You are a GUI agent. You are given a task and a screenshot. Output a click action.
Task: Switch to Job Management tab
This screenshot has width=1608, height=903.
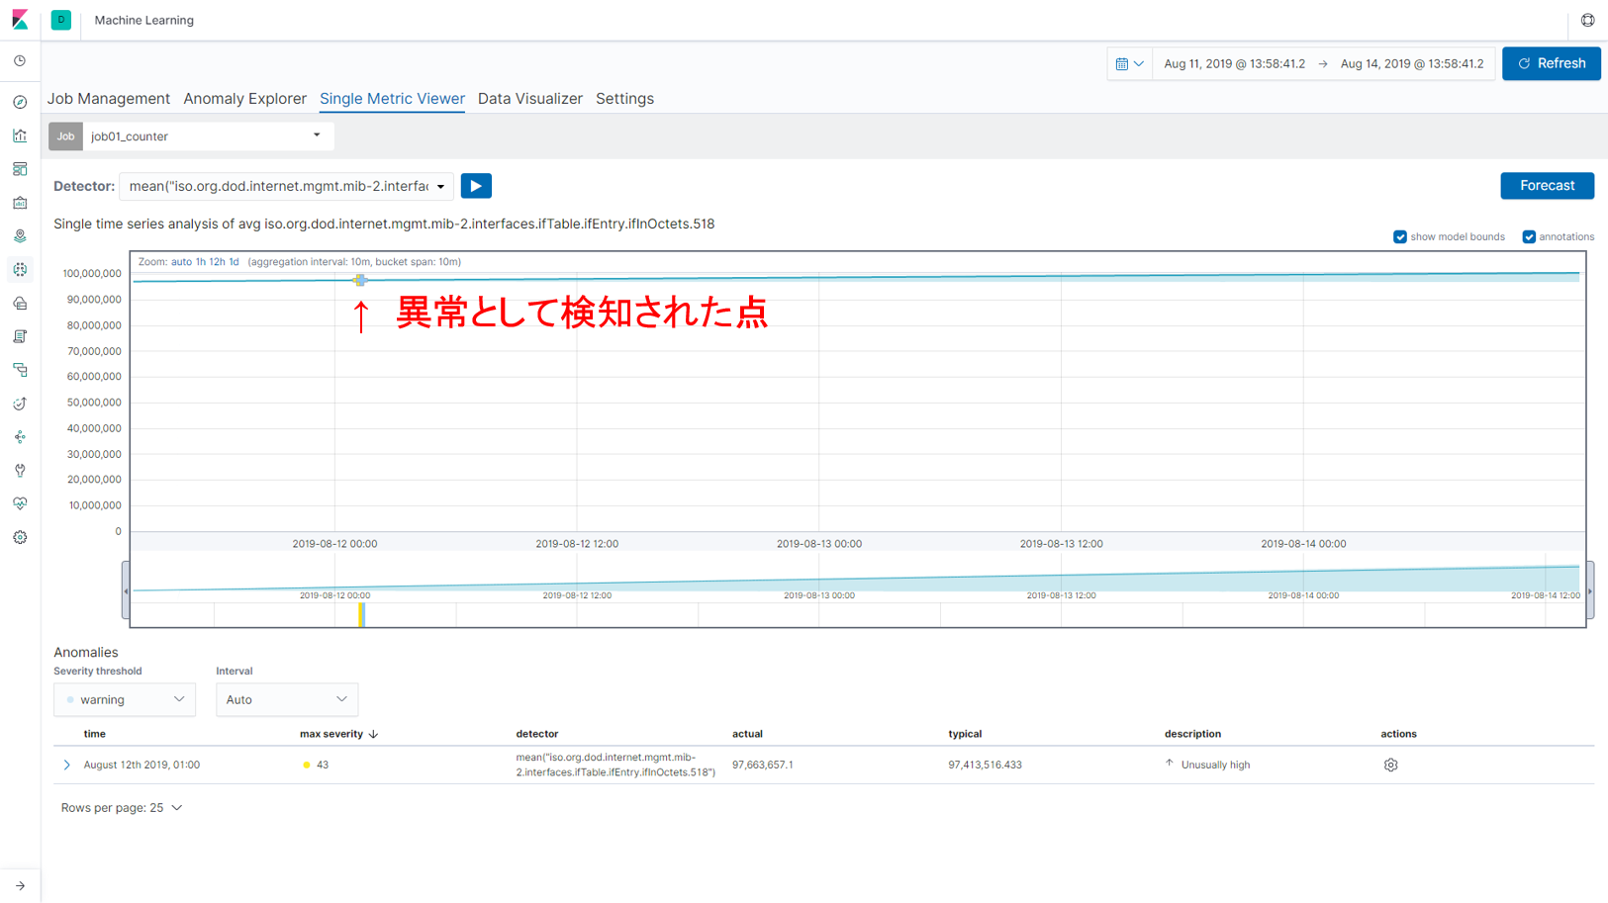click(x=109, y=99)
